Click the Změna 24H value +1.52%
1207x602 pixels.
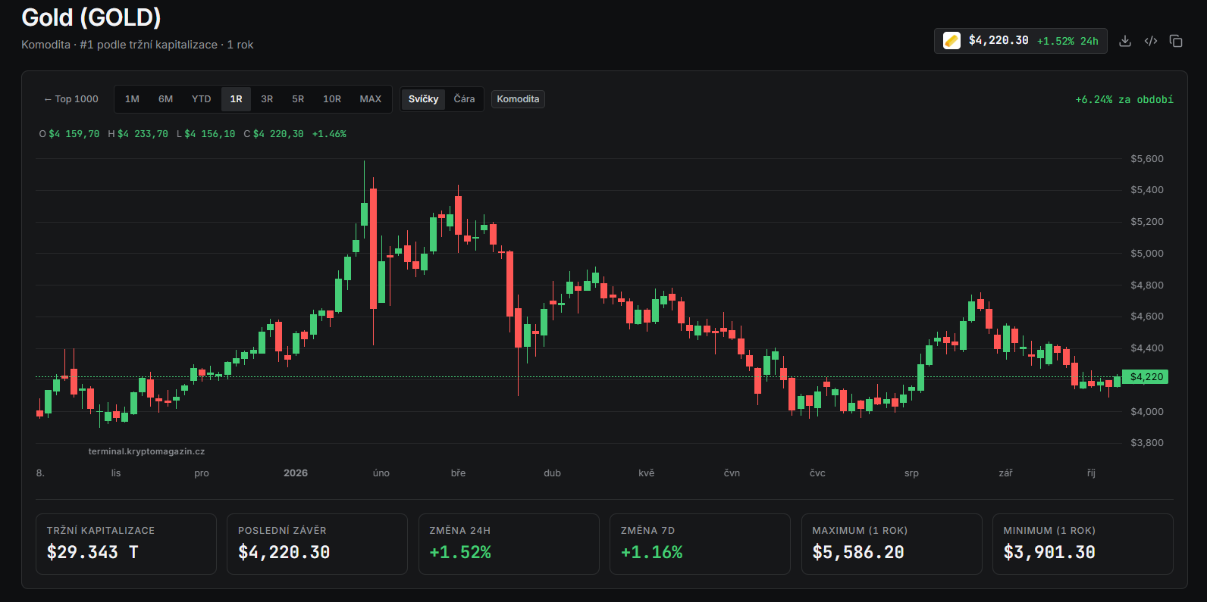tap(460, 553)
